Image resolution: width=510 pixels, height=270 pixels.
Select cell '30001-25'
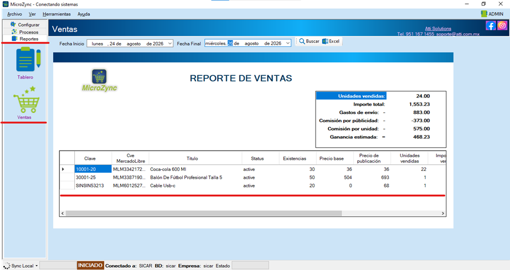click(93, 178)
